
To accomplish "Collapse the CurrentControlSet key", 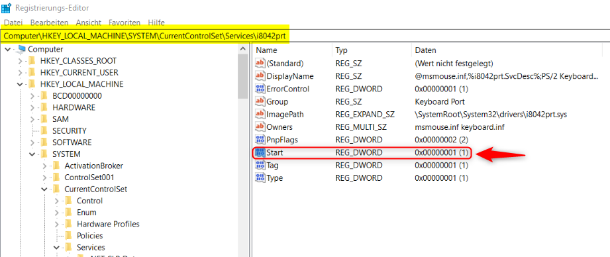I will [x=44, y=189].
